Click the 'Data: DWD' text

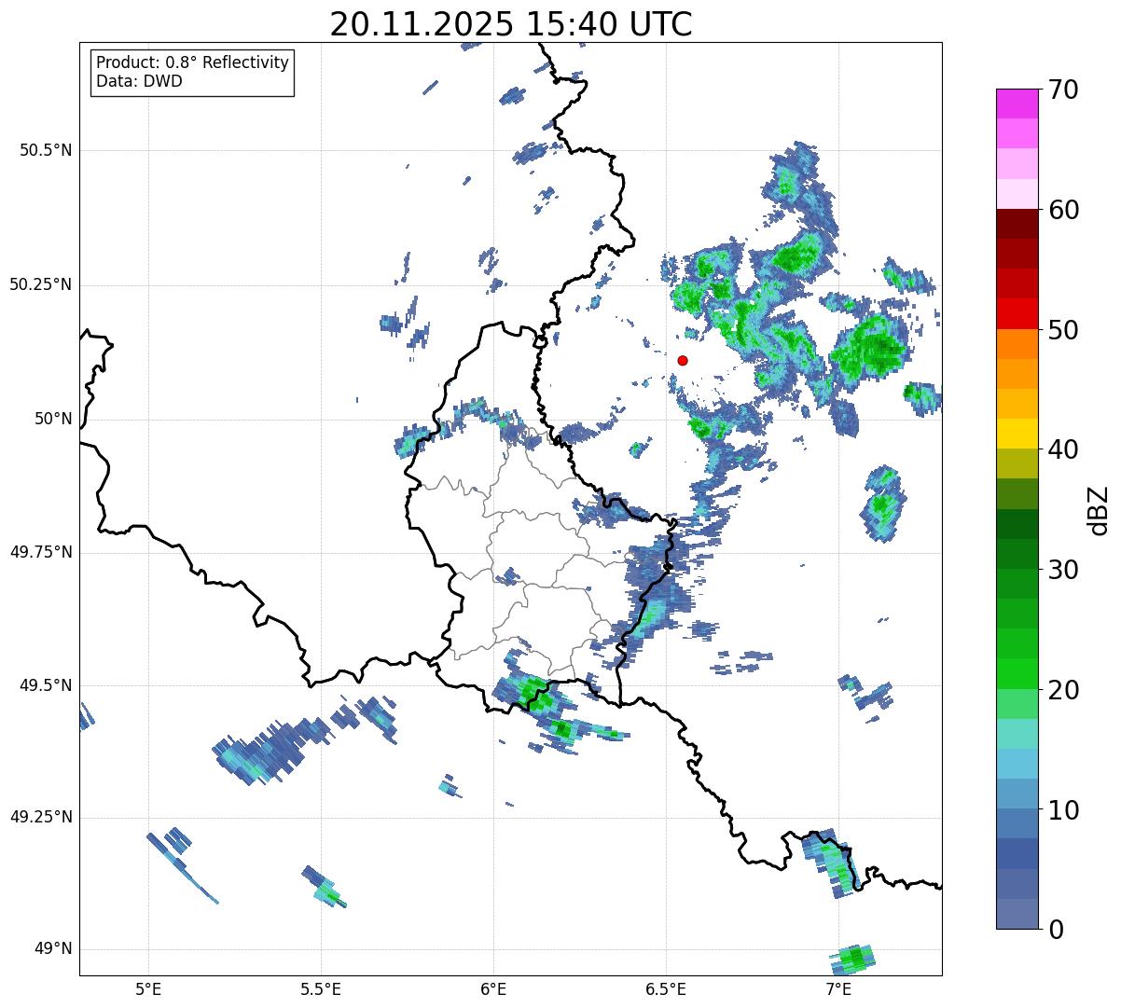pyautogui.click(x=139, y=81)
